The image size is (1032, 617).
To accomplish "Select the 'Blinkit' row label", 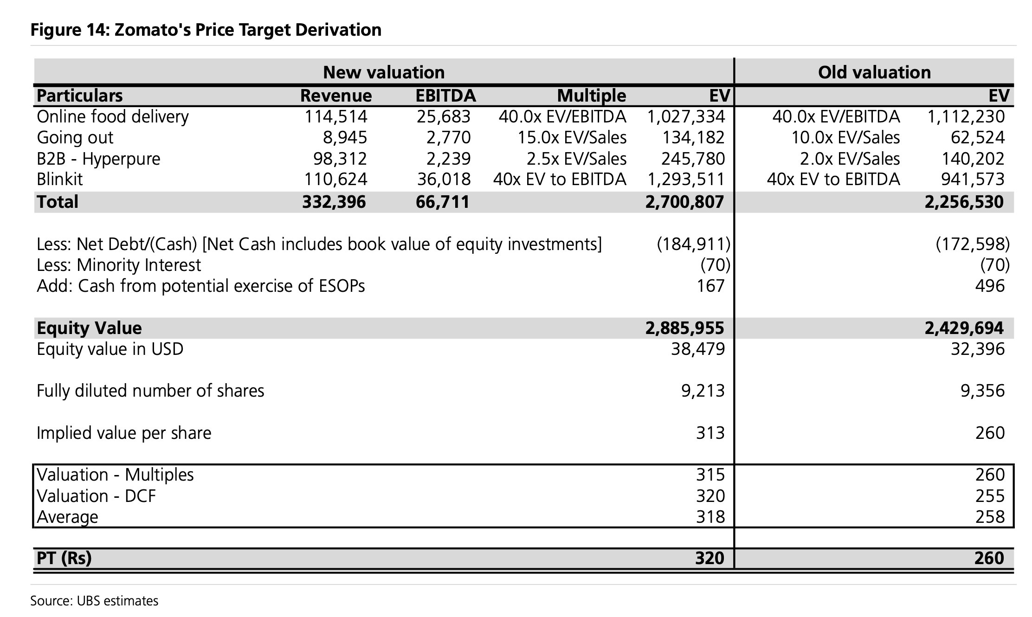I will 59,179.
